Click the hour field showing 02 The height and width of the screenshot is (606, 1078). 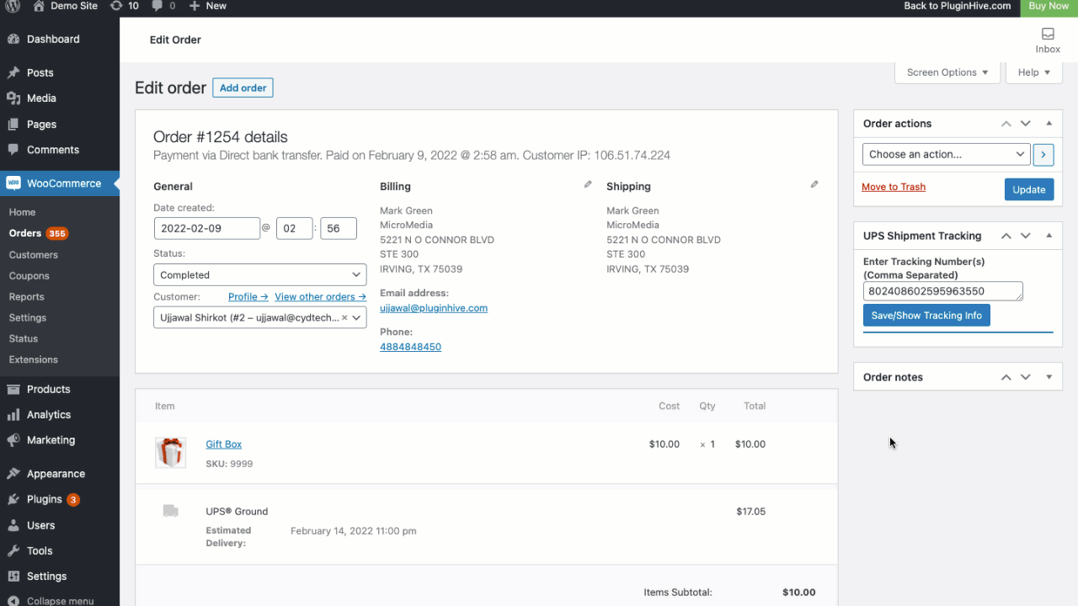tap(295, 228)
